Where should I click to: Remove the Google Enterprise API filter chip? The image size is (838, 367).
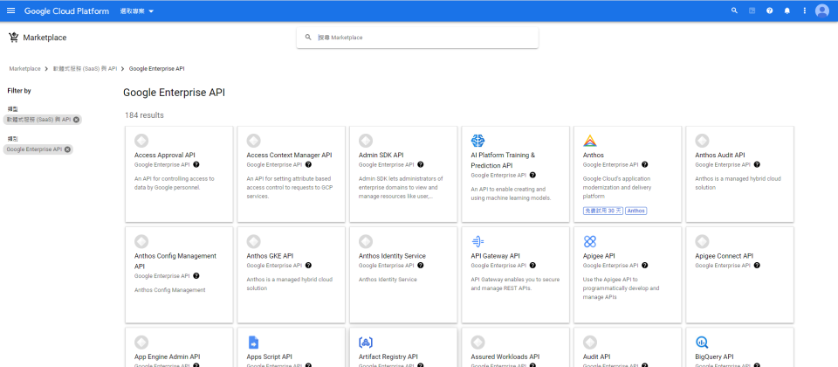click(67, 149)
